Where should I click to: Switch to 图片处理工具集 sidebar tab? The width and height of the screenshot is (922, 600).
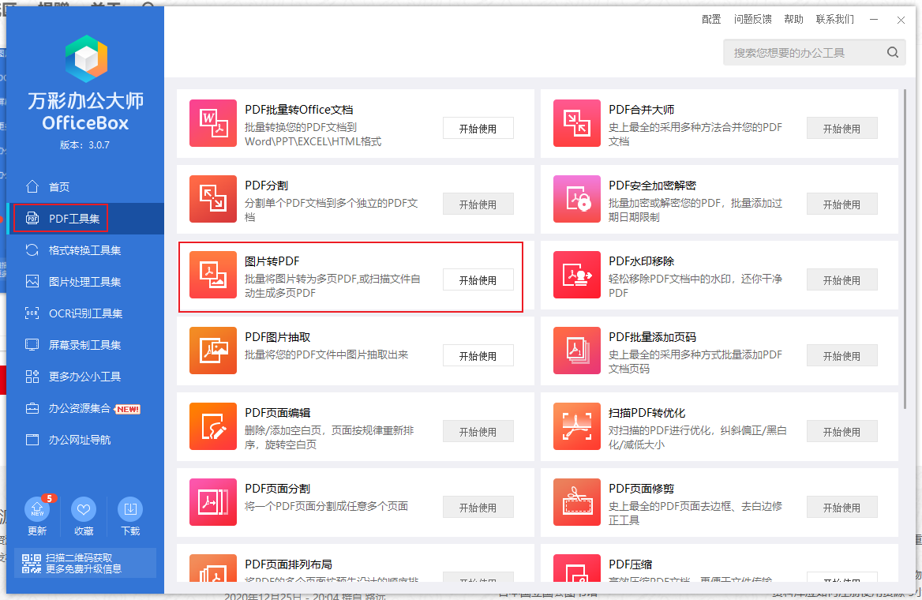(x=86, y=282)
